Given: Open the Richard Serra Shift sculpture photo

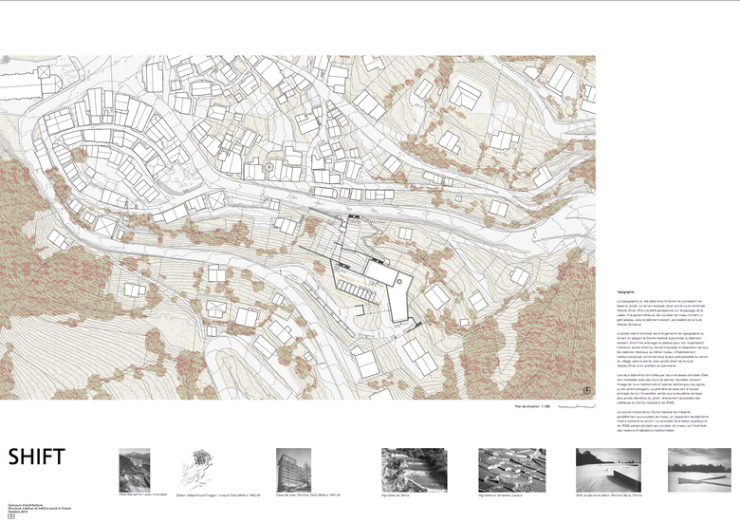Looking at the screenshot, I should [607, 470].
